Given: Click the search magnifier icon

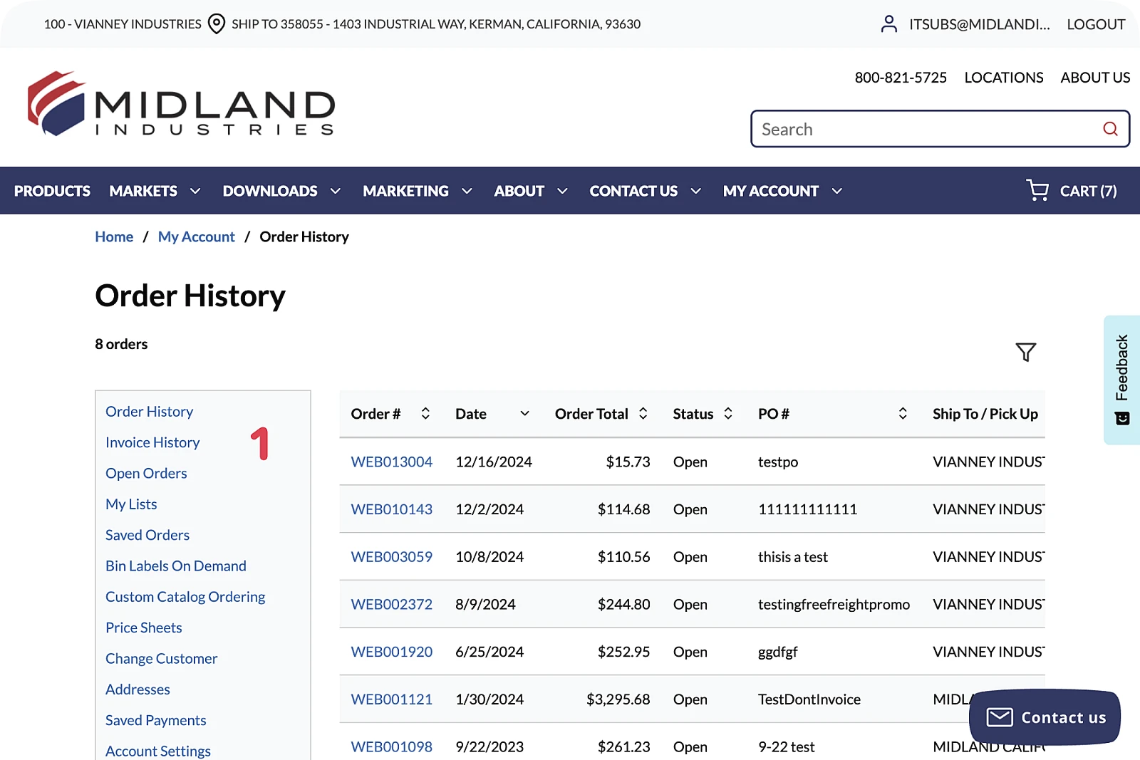Looking at the screenshot, I should 1109,129.
